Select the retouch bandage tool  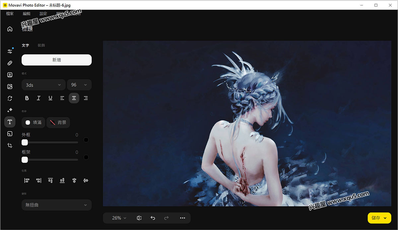pos(10,63)
